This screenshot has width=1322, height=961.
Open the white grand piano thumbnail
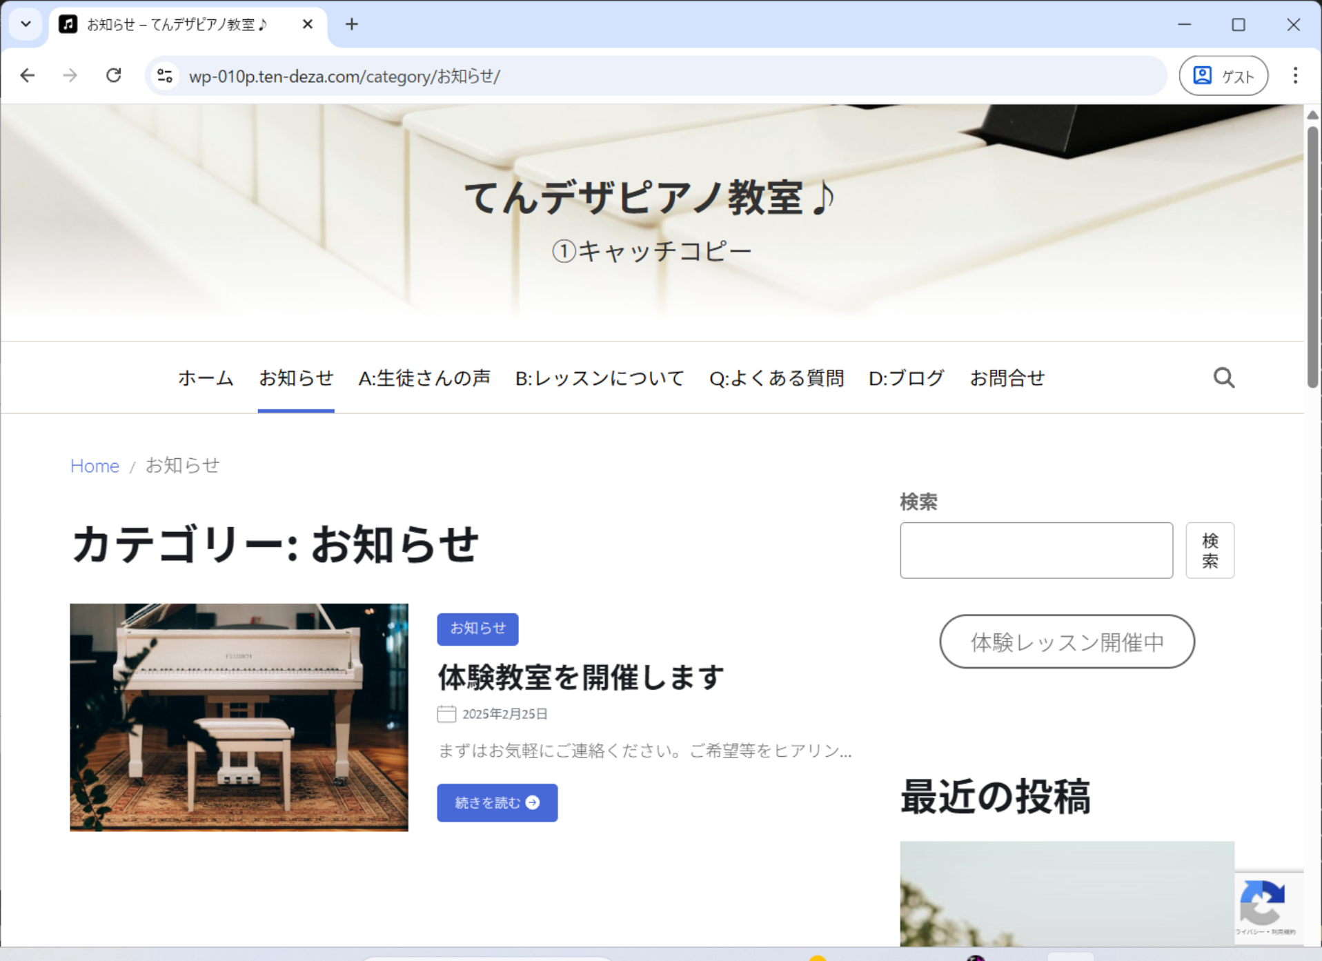(239, 717)
